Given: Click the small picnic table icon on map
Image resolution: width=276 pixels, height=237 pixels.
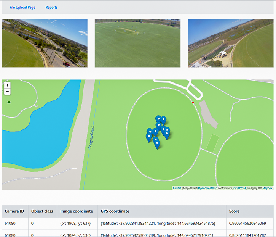Looking at the screenshot, I should tap(9, 102).
